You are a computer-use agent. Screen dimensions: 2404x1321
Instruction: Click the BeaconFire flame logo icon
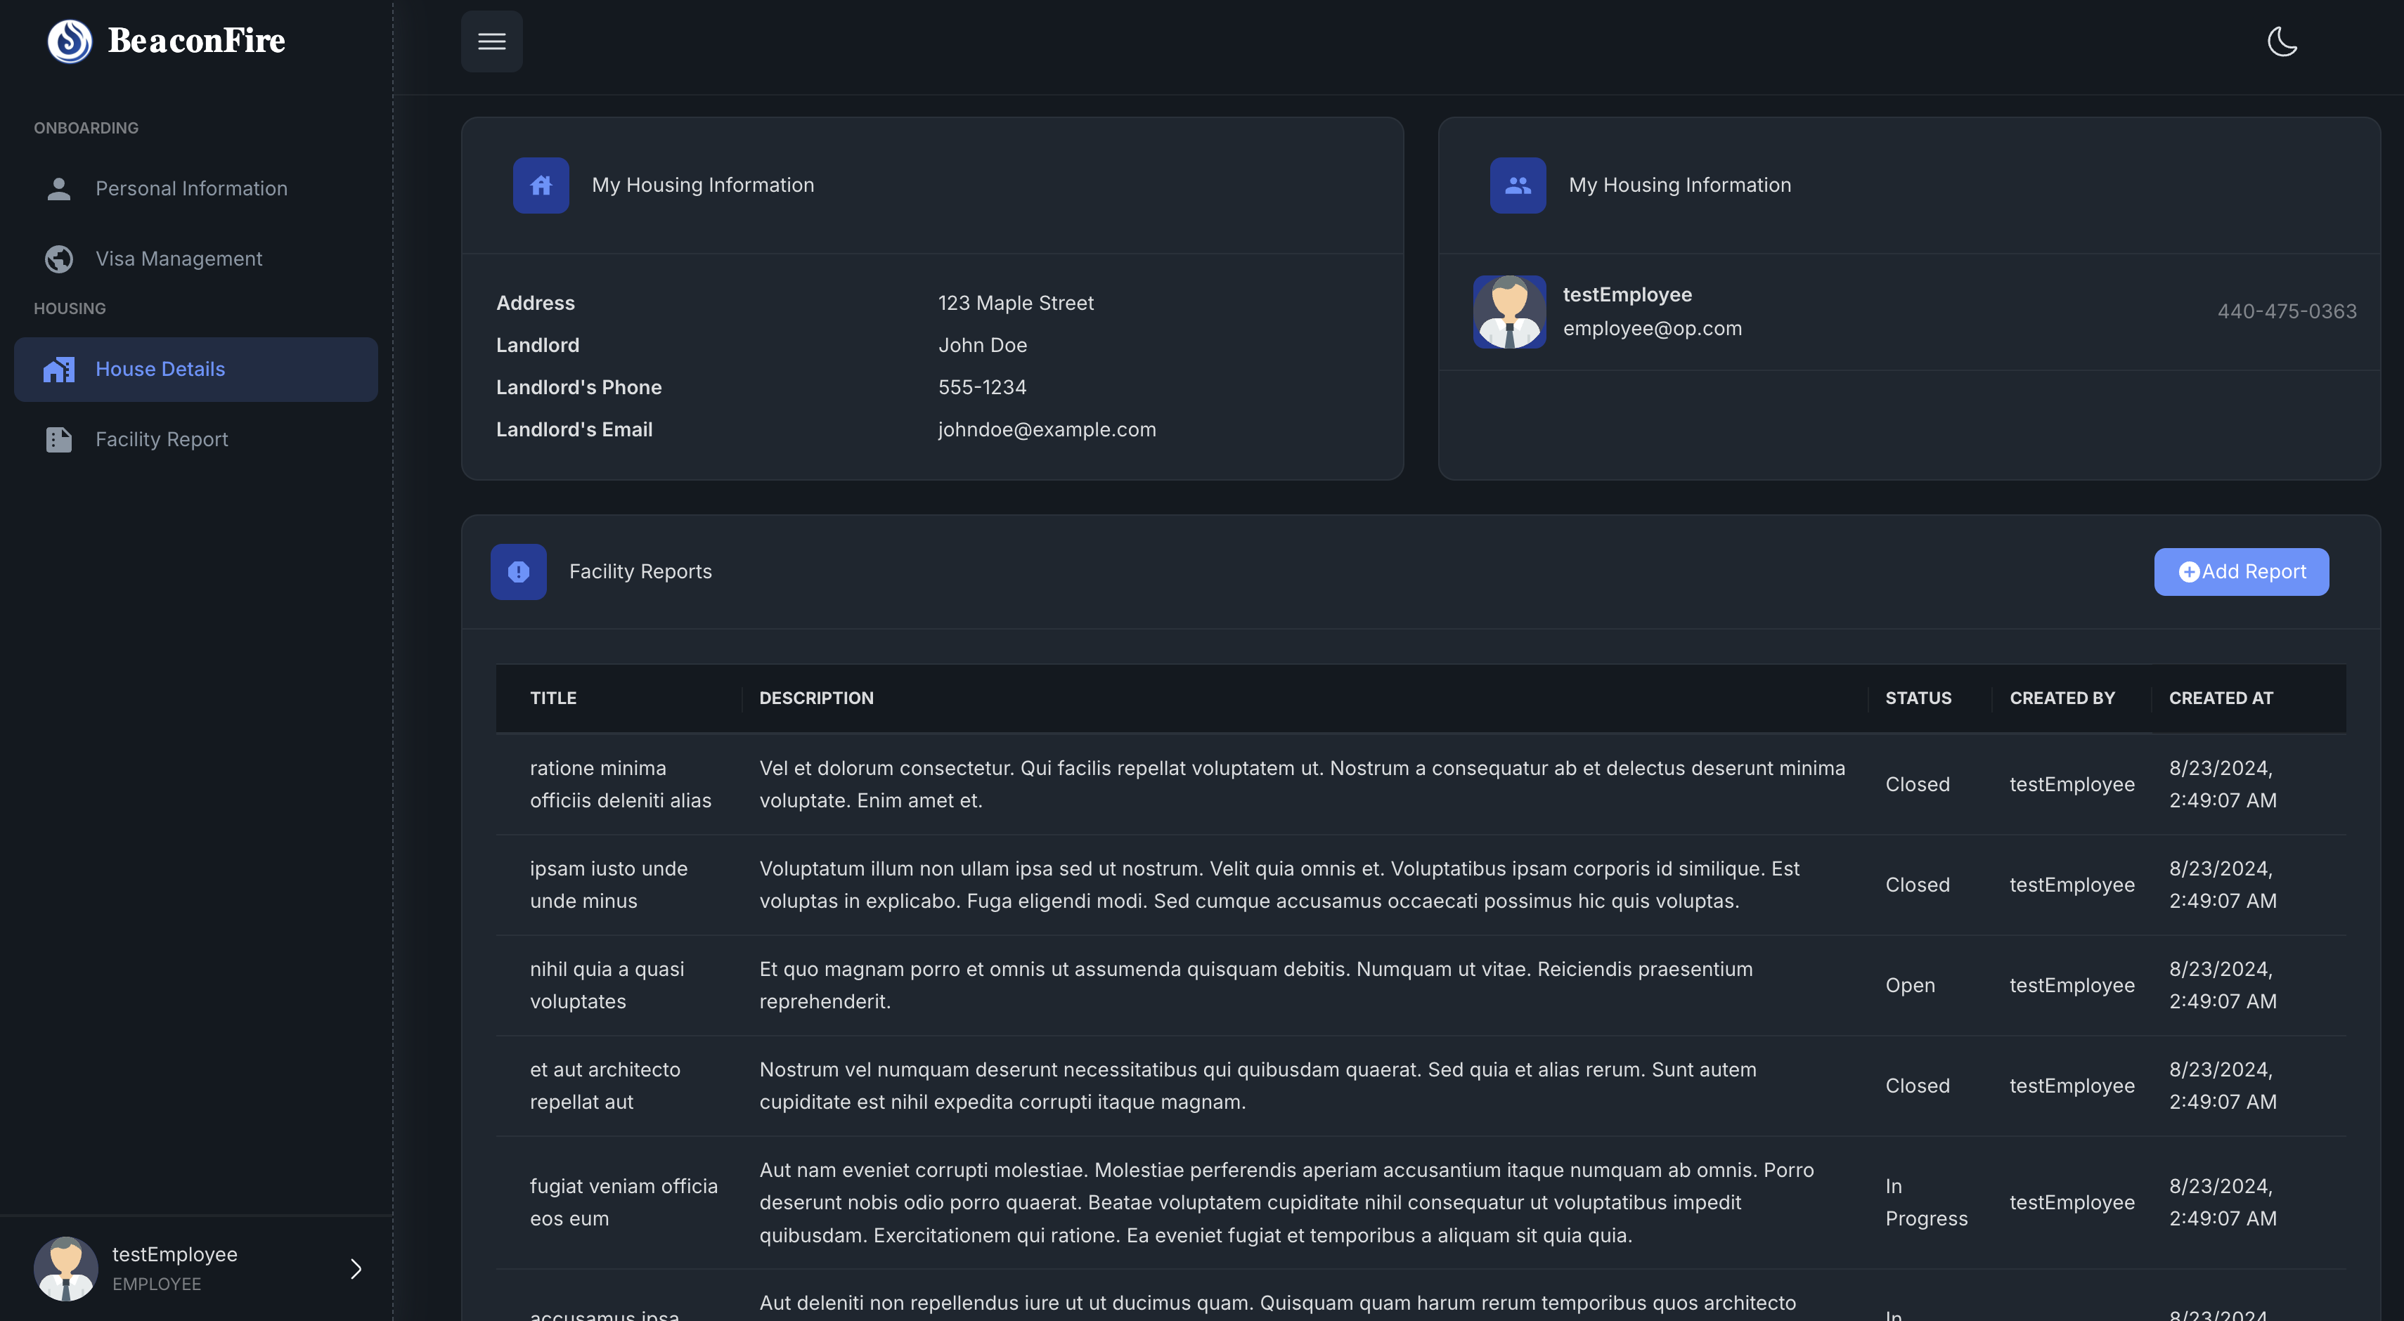pyautogui.click(x=70, y=41)
